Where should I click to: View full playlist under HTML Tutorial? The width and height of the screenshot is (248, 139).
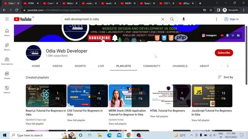(159, 117)
